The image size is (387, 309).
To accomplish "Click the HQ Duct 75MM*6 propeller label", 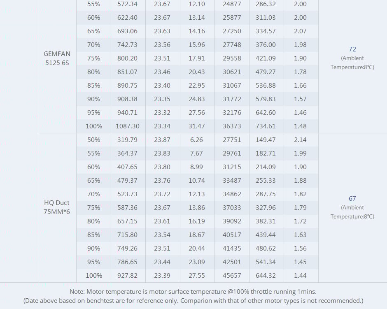I will [x=57, y=207].
